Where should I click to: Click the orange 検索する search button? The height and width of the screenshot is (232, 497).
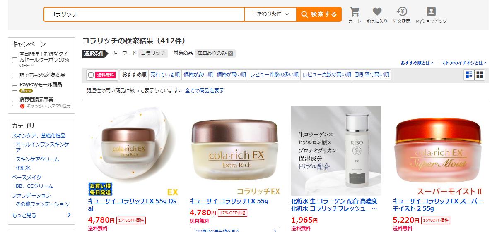[319, 14]
